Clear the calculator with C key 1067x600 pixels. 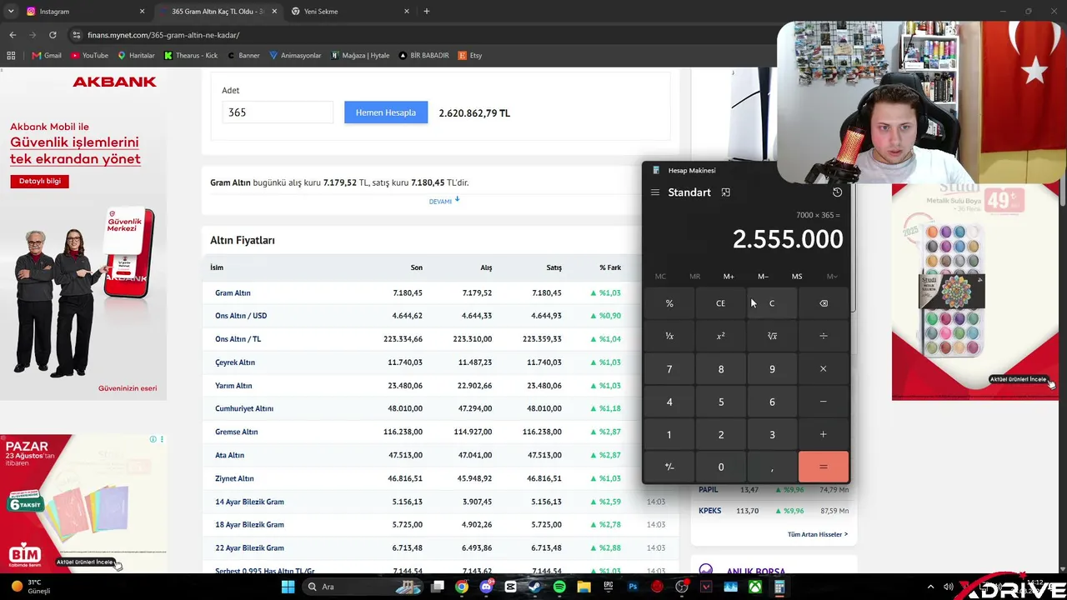[772, 303]
